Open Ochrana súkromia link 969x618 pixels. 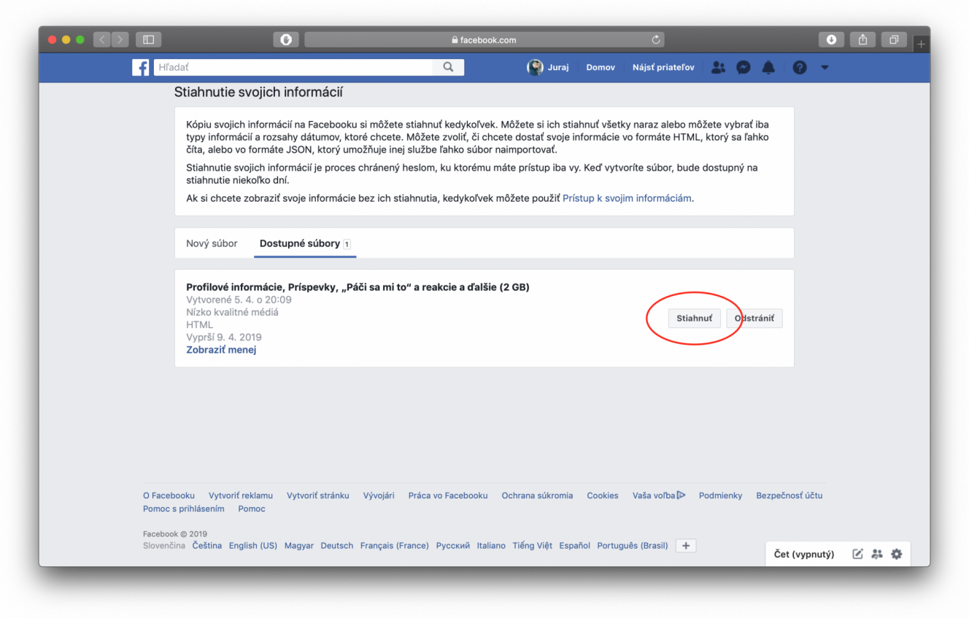[537, 496]
